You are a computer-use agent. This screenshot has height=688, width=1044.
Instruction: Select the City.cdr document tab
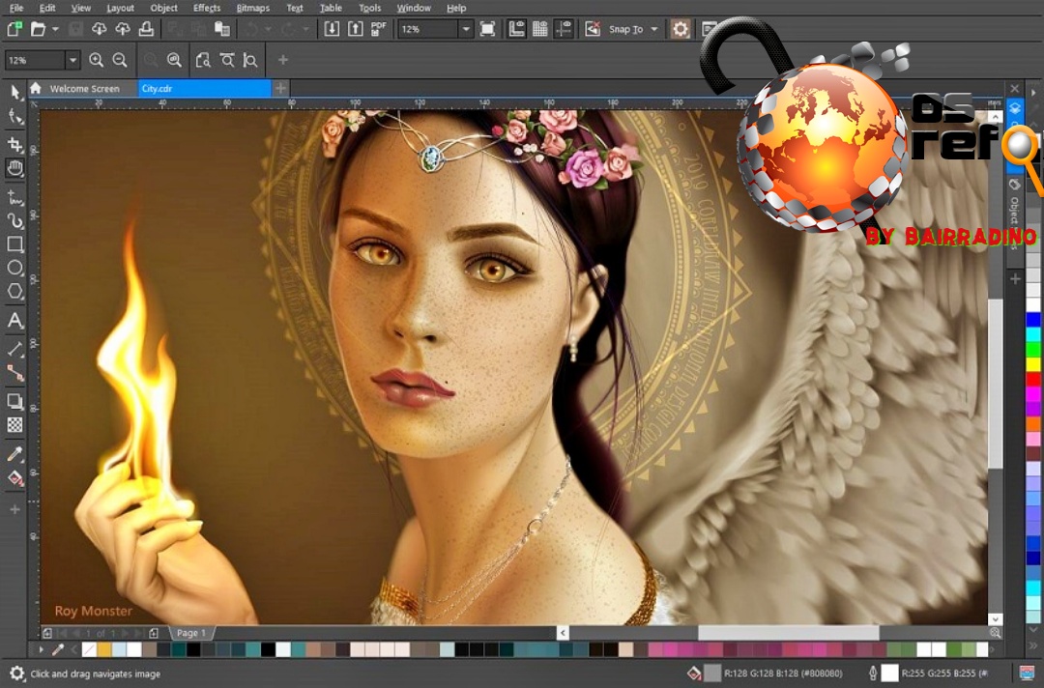coord(204,89)
